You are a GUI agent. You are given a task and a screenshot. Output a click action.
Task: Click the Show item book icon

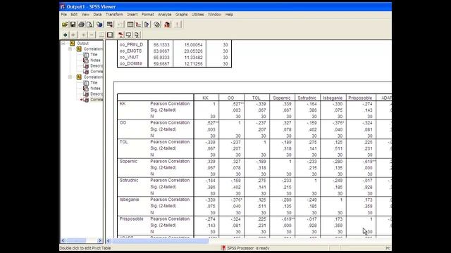(x=101, y=35)
